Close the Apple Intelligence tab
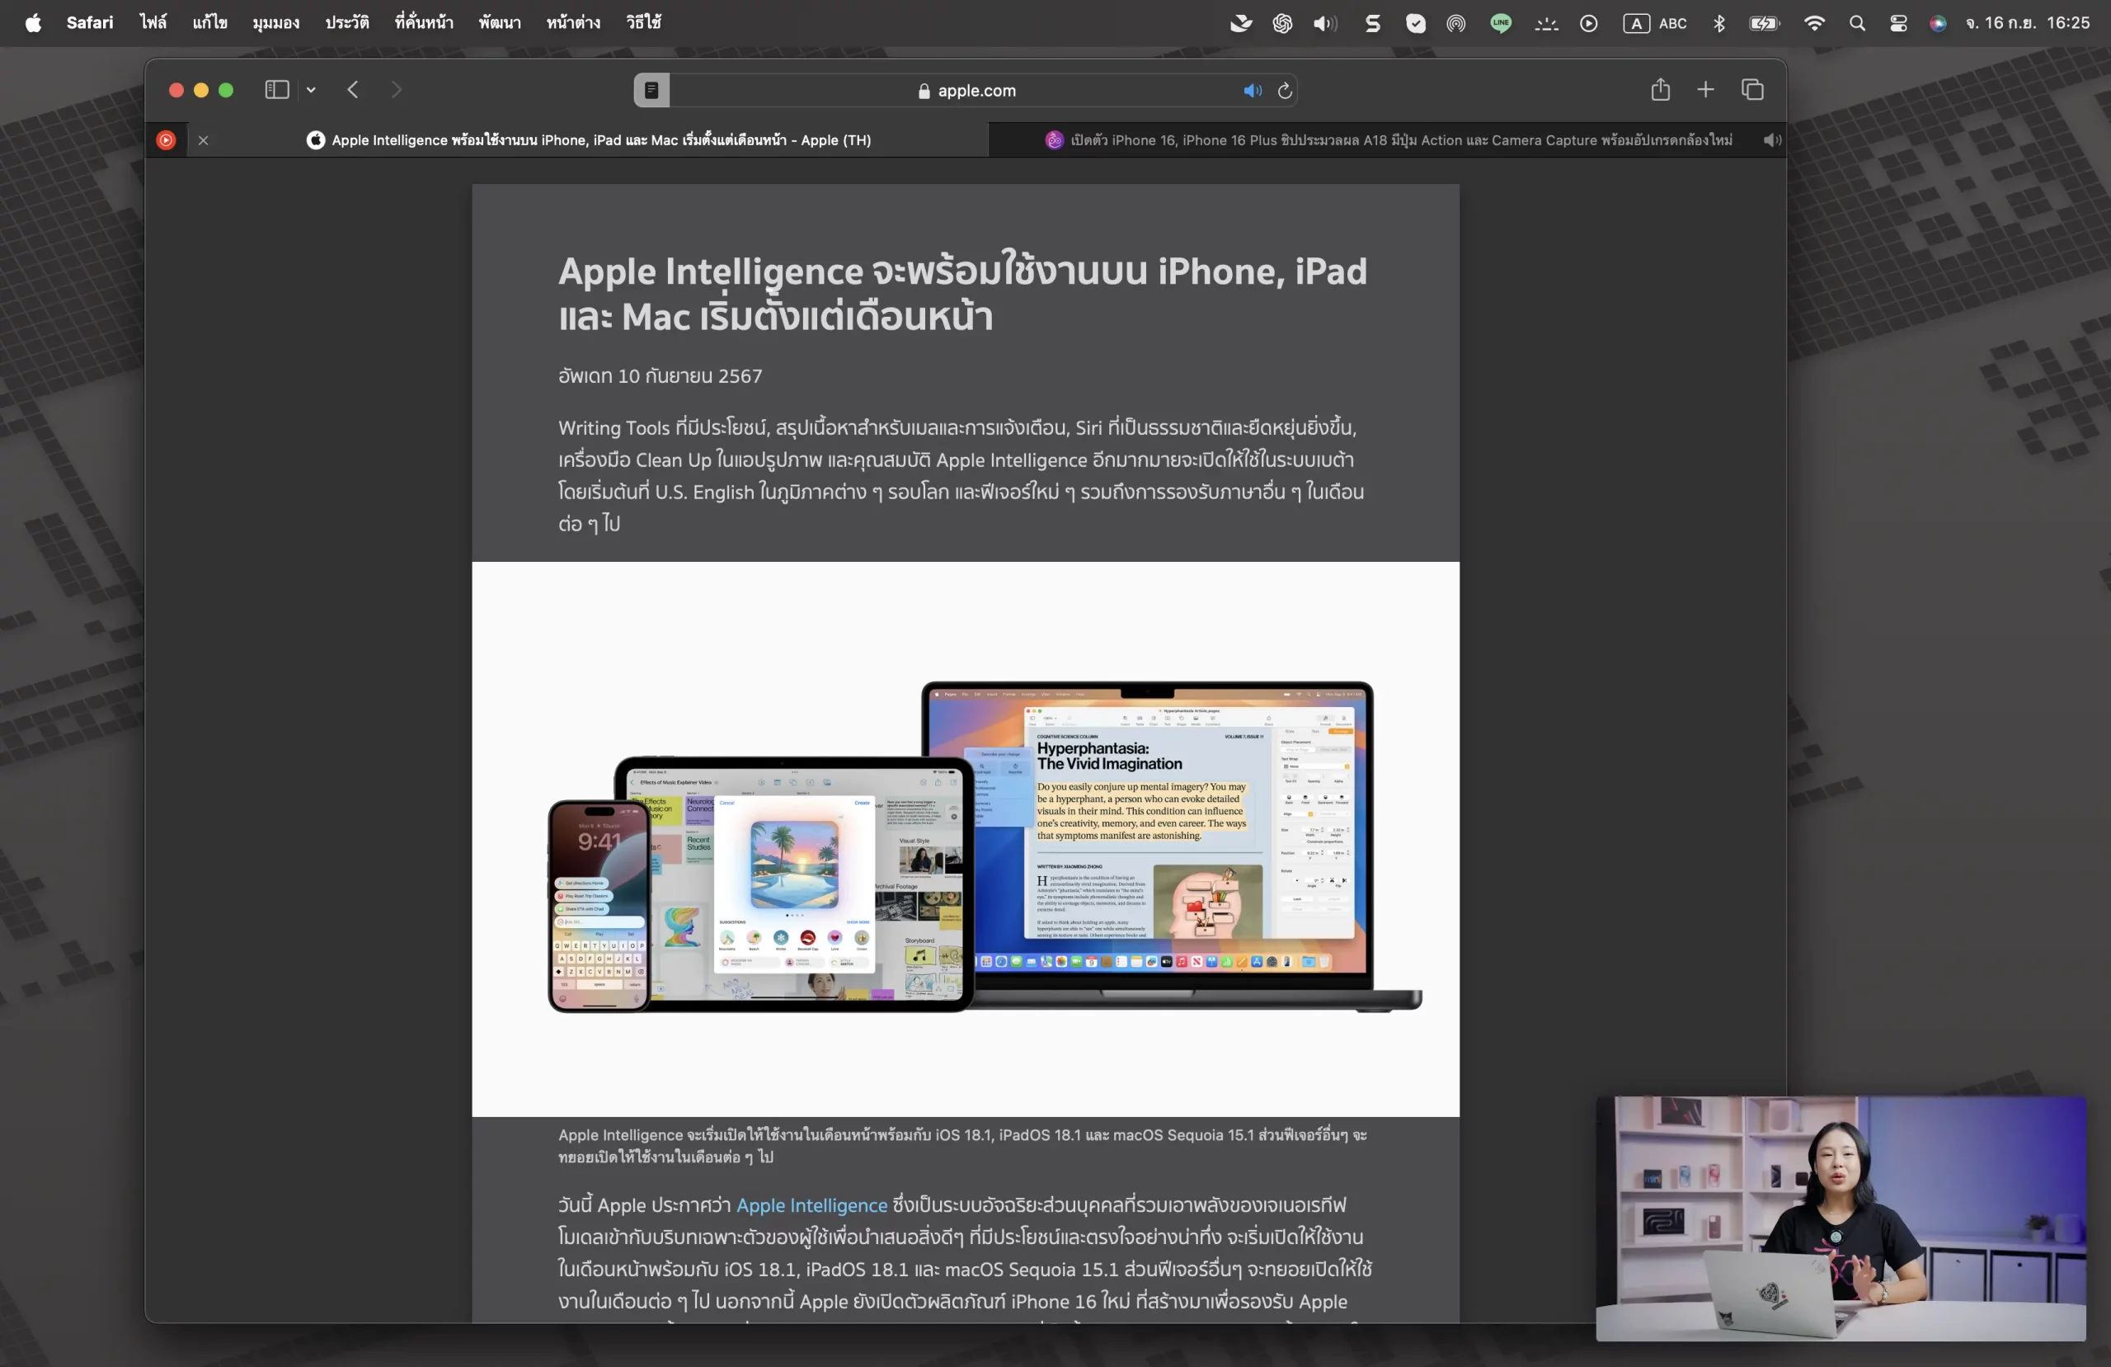Viewport: 2111px width, 1367px height. pos(203,140)
